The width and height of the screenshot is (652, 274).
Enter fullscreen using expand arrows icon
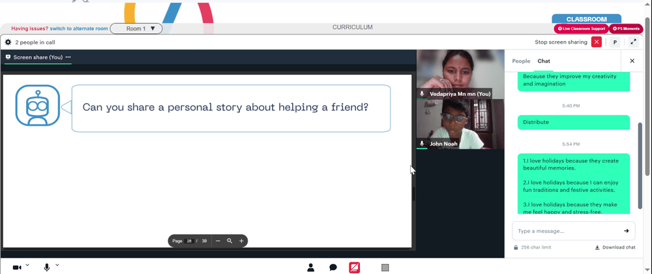(633, 42)
